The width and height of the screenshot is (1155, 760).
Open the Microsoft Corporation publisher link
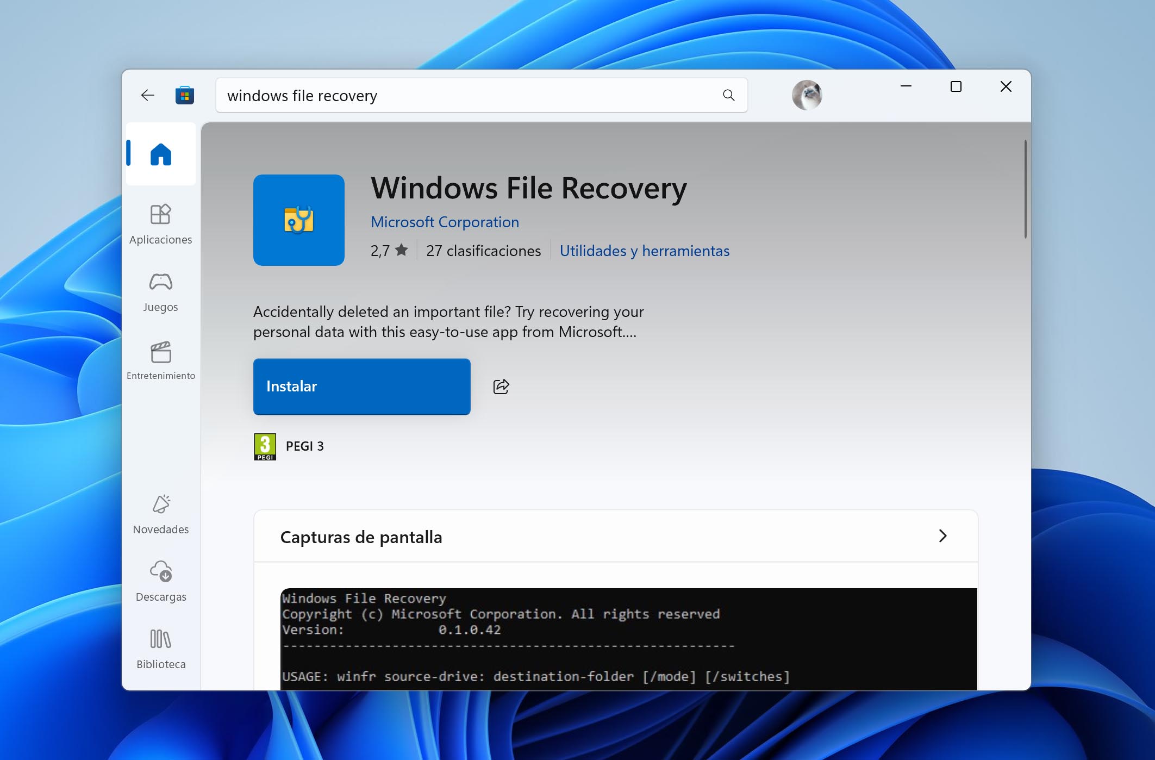[x=445, y=222]
